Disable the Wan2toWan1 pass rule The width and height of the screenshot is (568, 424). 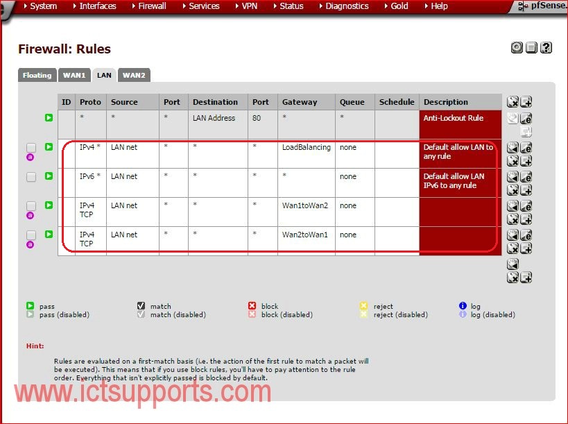[49, 234]
